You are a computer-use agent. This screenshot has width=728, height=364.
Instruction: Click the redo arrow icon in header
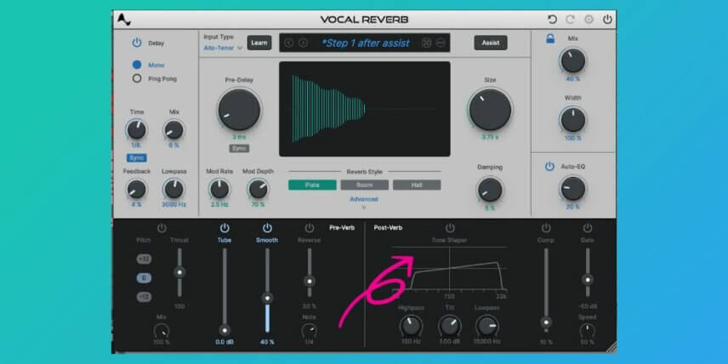(570, 20)
